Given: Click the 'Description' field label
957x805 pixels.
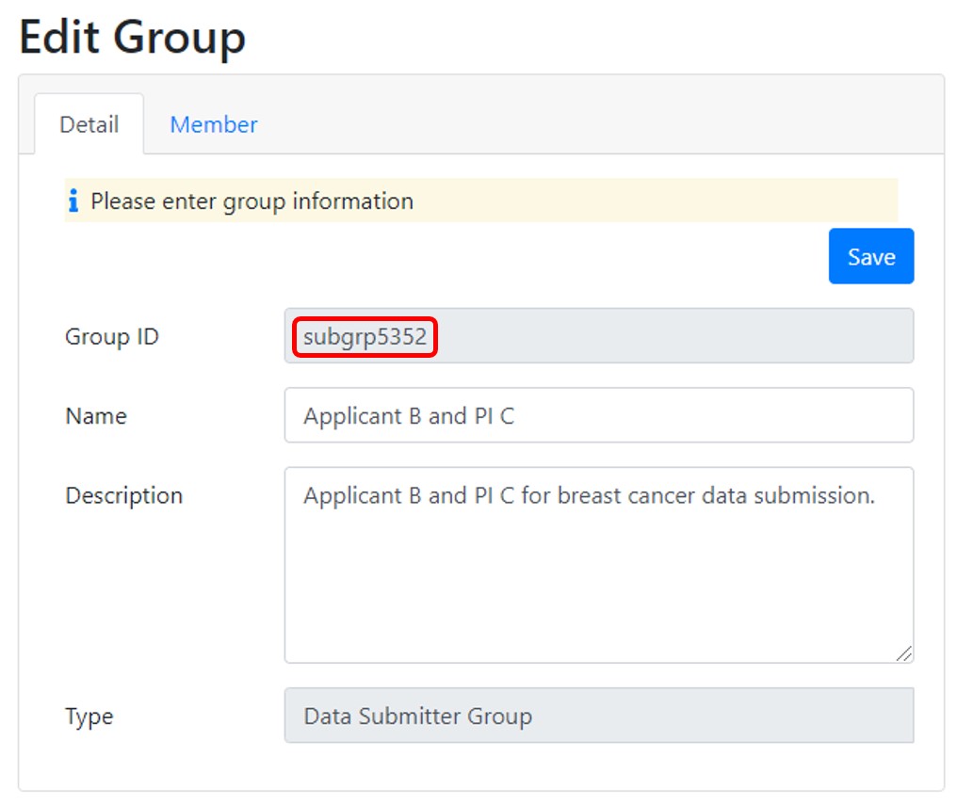Looking at the screenshot, I should pyautogui.click(x=123, y=495).
